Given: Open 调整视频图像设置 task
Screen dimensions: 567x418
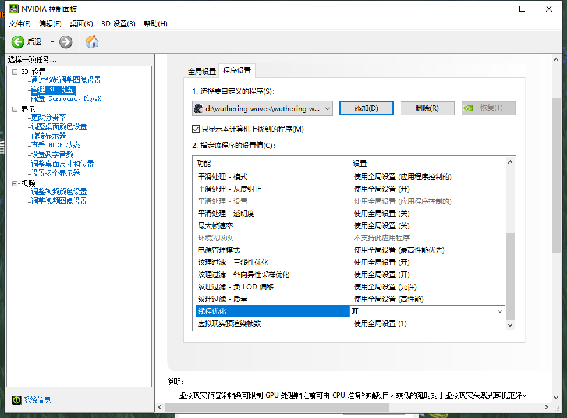Looking at the screenshot, I should pos(59,201).
